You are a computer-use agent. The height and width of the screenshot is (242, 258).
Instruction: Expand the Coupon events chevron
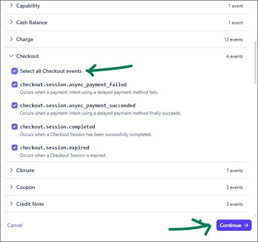tap(11, 187)
